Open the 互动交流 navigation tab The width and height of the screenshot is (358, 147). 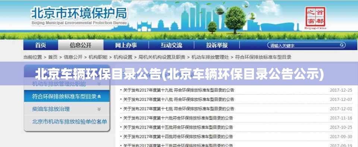(172, 45)
